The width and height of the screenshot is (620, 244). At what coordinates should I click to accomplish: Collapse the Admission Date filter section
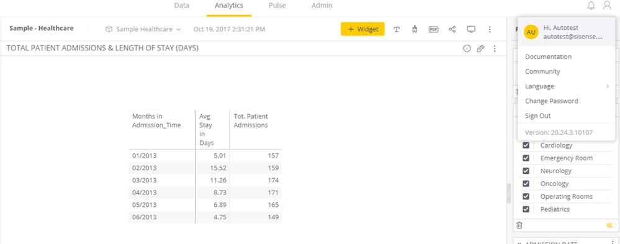[x=519, y=243]
